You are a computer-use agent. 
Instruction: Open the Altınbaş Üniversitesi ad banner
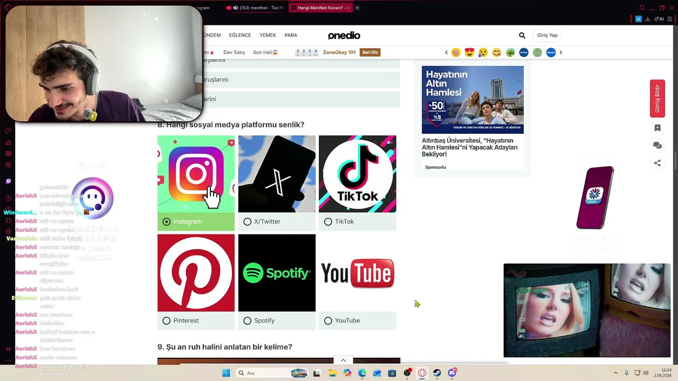coord(472,99)
